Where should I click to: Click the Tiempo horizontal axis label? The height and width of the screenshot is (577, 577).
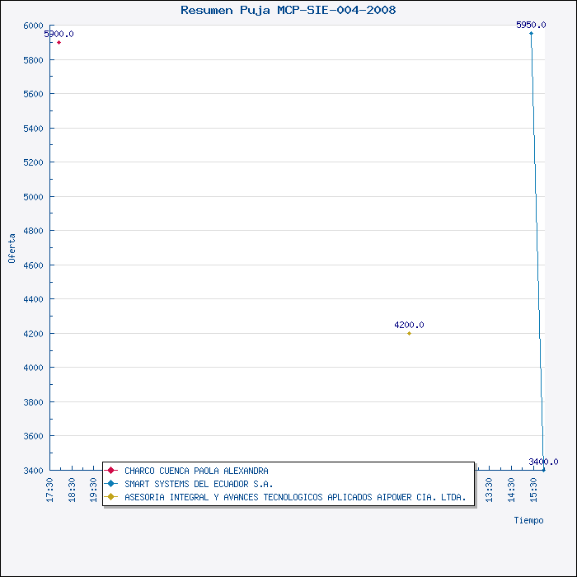pos(529,520)
